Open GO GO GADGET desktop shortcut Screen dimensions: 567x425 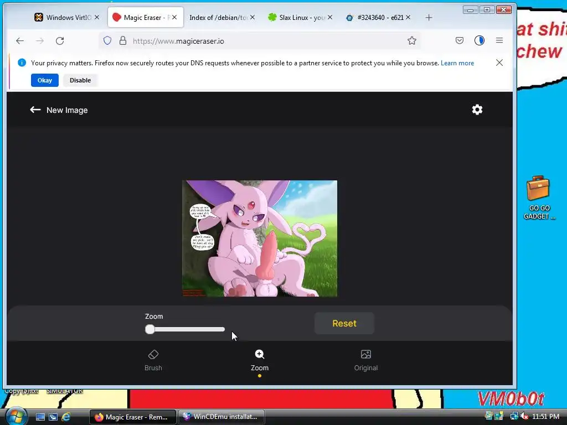pyautogui.click(x=539, y=198)
